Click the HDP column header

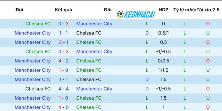tap(163, 10)
